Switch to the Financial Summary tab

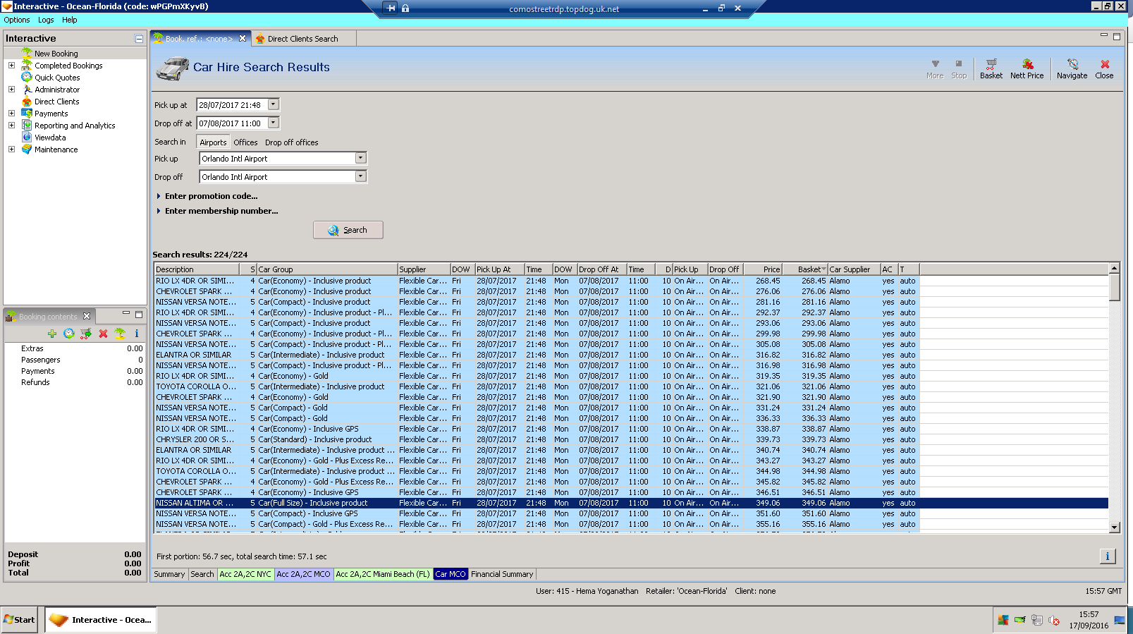(501, 574)
